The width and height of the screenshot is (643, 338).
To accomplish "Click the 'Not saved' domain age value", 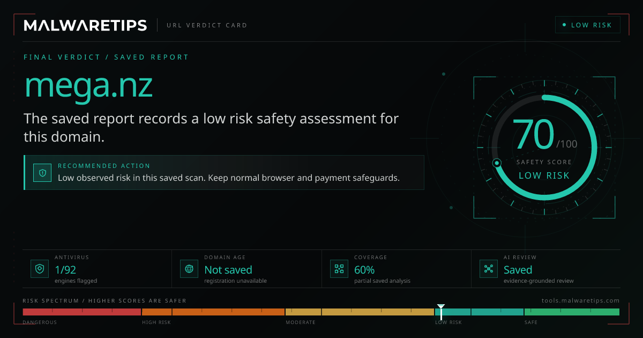I will [x=228, y=270].
